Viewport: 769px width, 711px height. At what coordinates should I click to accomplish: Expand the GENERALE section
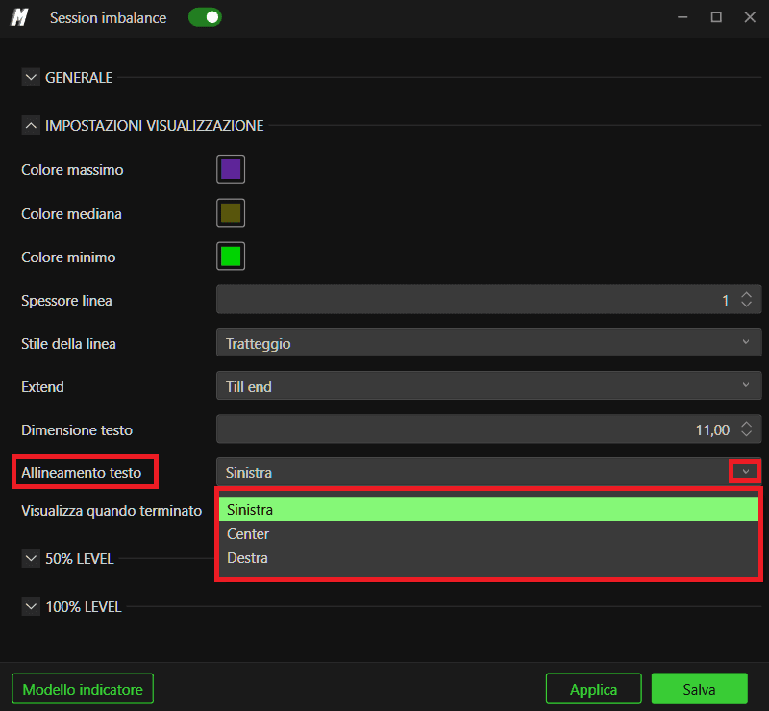coord(31,78)
